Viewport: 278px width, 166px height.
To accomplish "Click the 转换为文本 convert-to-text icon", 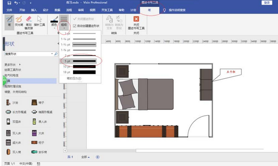I will [109, 23].
